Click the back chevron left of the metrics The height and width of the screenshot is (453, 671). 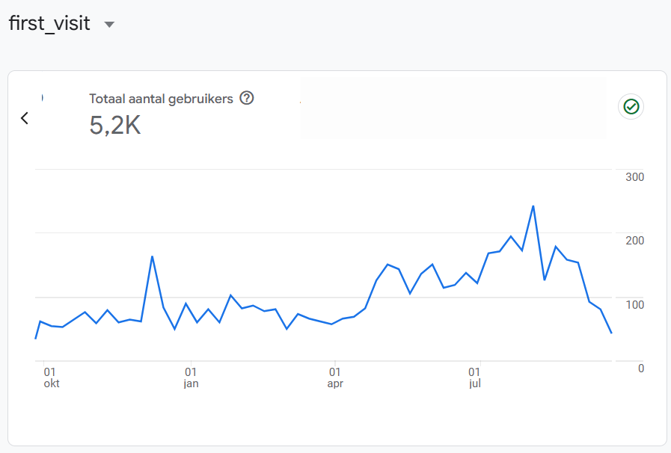[x=25, y=118]
